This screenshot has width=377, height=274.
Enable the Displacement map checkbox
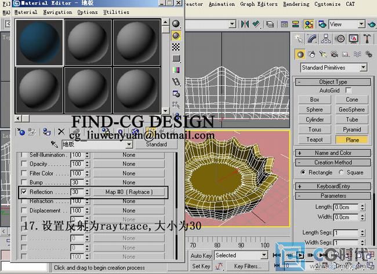pyautogui.click(x=24, y=210)
